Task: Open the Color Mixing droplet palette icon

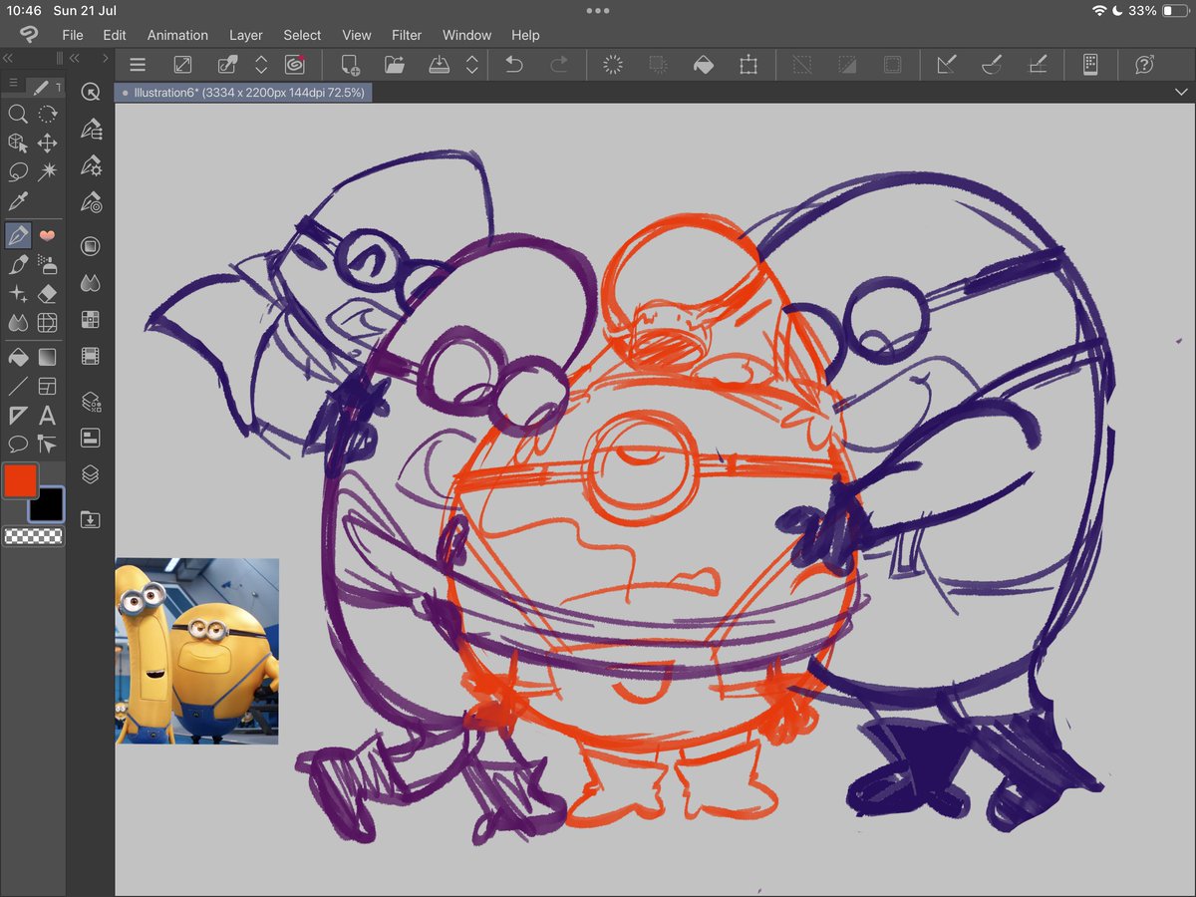Action: (x=91, y=283)
